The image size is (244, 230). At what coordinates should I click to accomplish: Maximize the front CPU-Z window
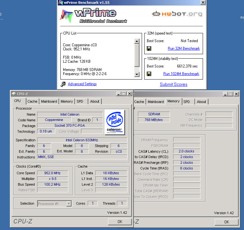[x=124, y=94]
